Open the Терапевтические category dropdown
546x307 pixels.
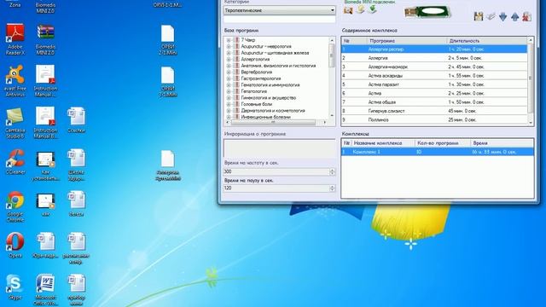click(279, 10)
